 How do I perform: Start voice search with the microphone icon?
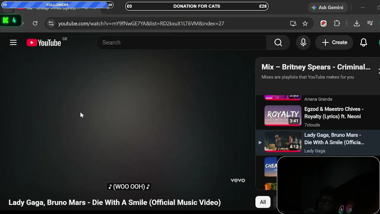(x=303, y=43)
